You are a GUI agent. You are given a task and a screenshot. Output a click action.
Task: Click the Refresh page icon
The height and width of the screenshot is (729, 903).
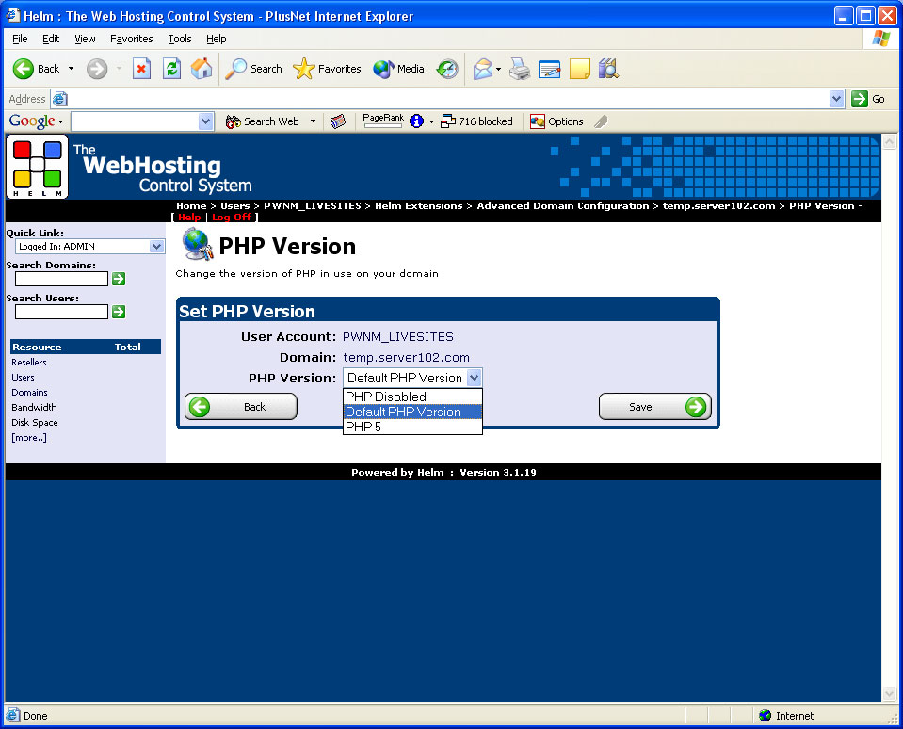pos(171,69)
